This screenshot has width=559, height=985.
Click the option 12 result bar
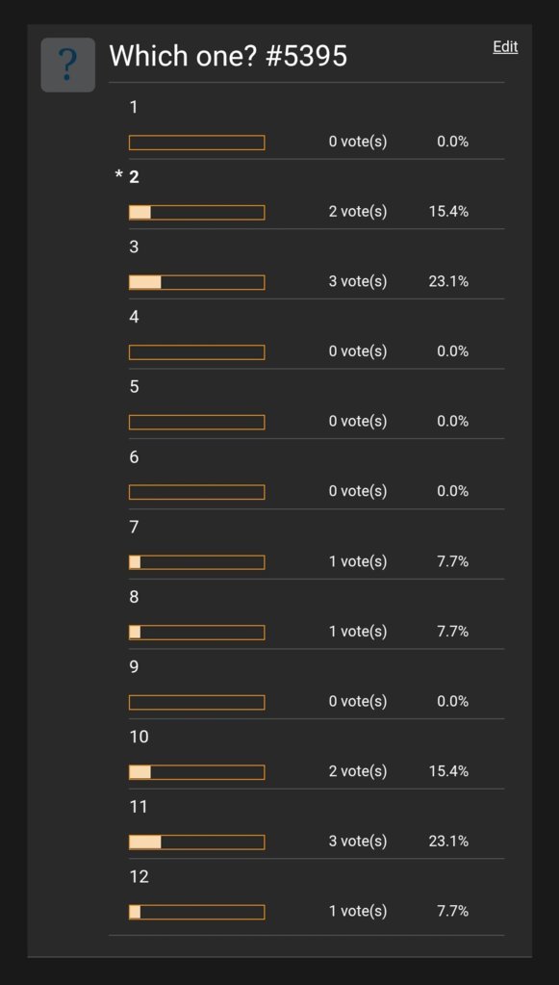[197, 912]
